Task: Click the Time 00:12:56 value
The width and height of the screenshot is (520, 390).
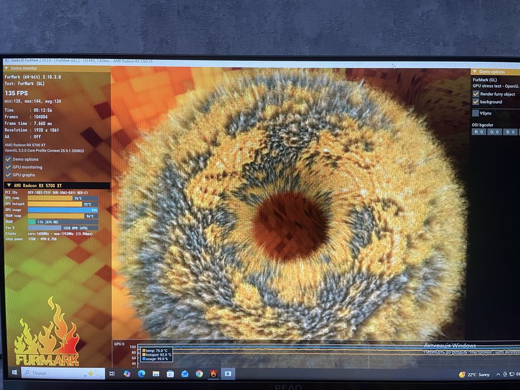Action: click(x=43, y=110)
